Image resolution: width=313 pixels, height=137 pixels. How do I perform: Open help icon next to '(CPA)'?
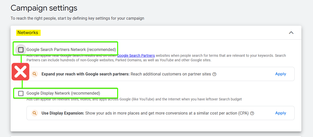[252, 113]
